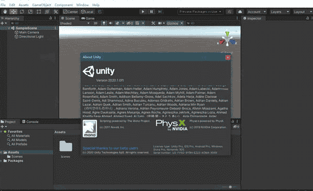Click the scene orientation gizmo
Screen dimensions: 313x191
(x=227, y=39)
